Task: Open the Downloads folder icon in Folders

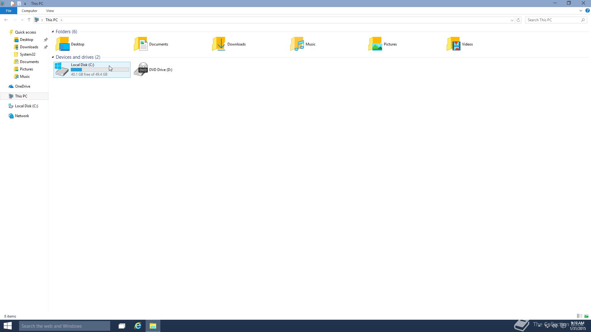Action: tap(219, 44)
